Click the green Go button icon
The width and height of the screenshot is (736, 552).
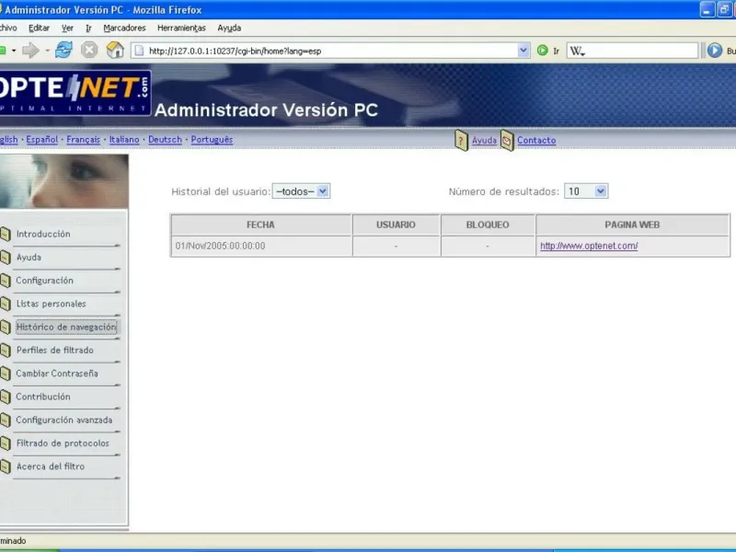coord(542,51)
